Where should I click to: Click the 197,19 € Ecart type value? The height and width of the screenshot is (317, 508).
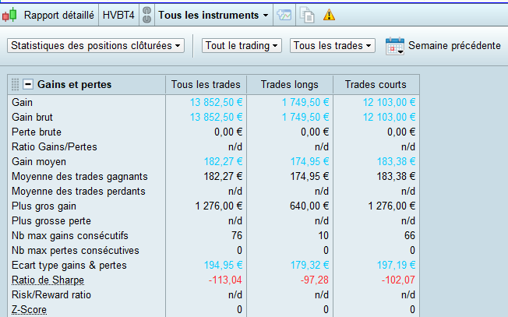pos(397,266)
